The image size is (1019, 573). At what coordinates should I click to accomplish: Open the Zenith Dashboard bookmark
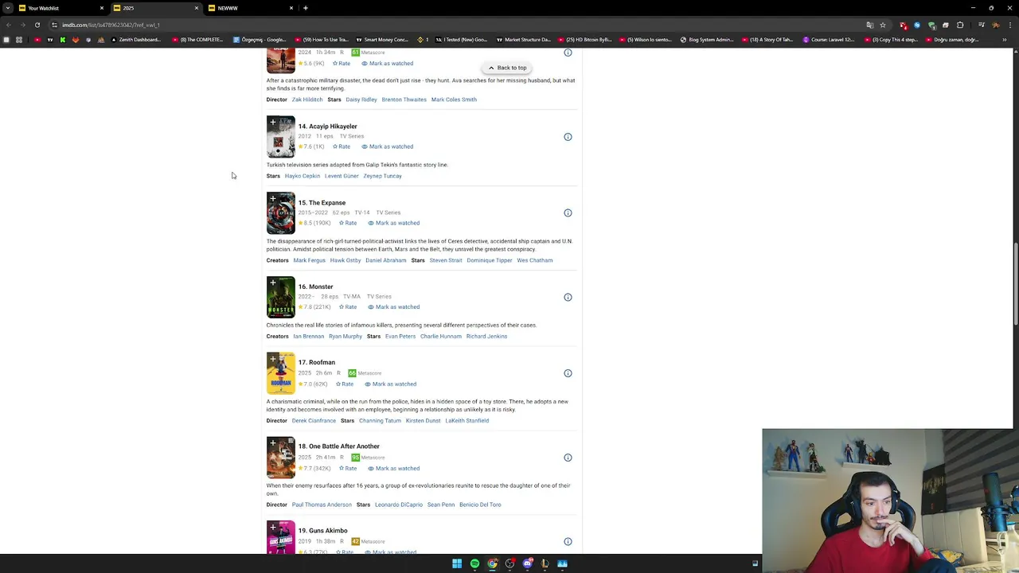coord(136,40)
